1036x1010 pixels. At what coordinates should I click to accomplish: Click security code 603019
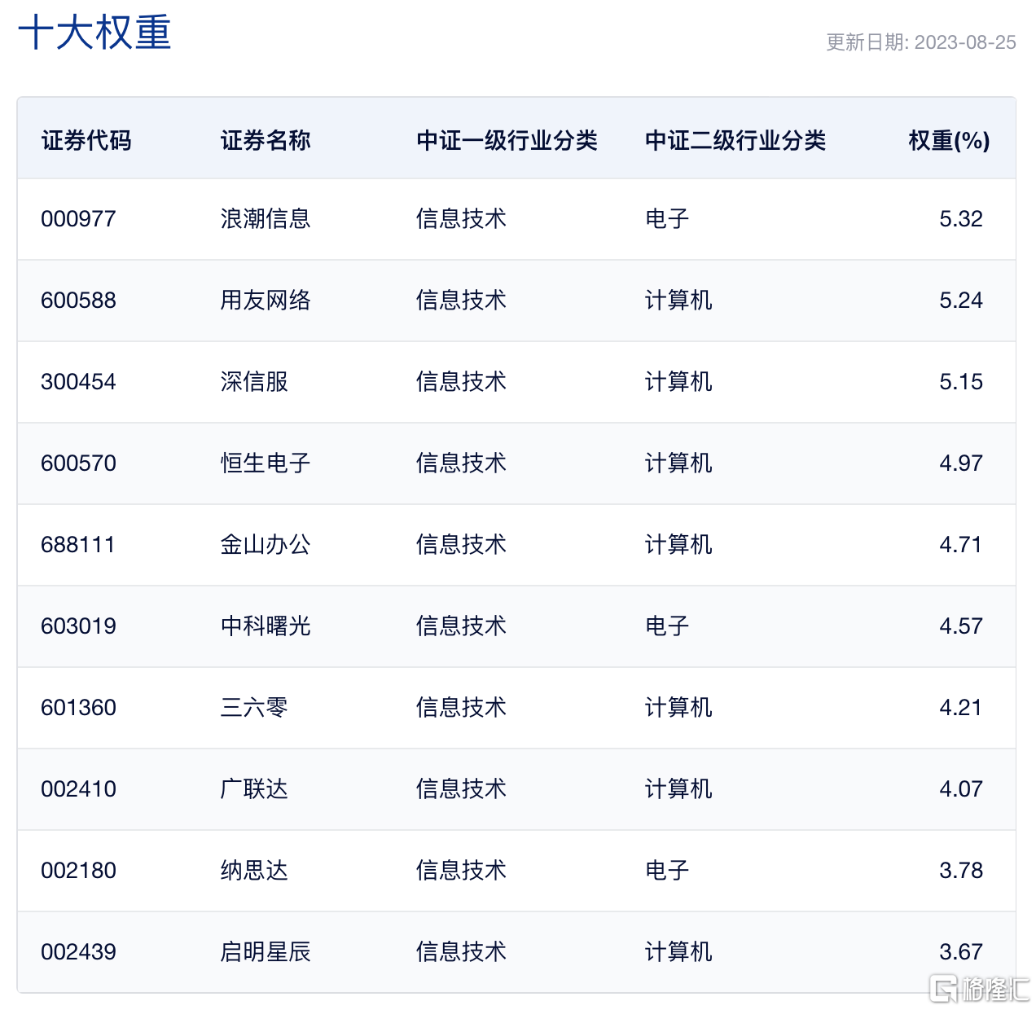(x=79, y=626)
